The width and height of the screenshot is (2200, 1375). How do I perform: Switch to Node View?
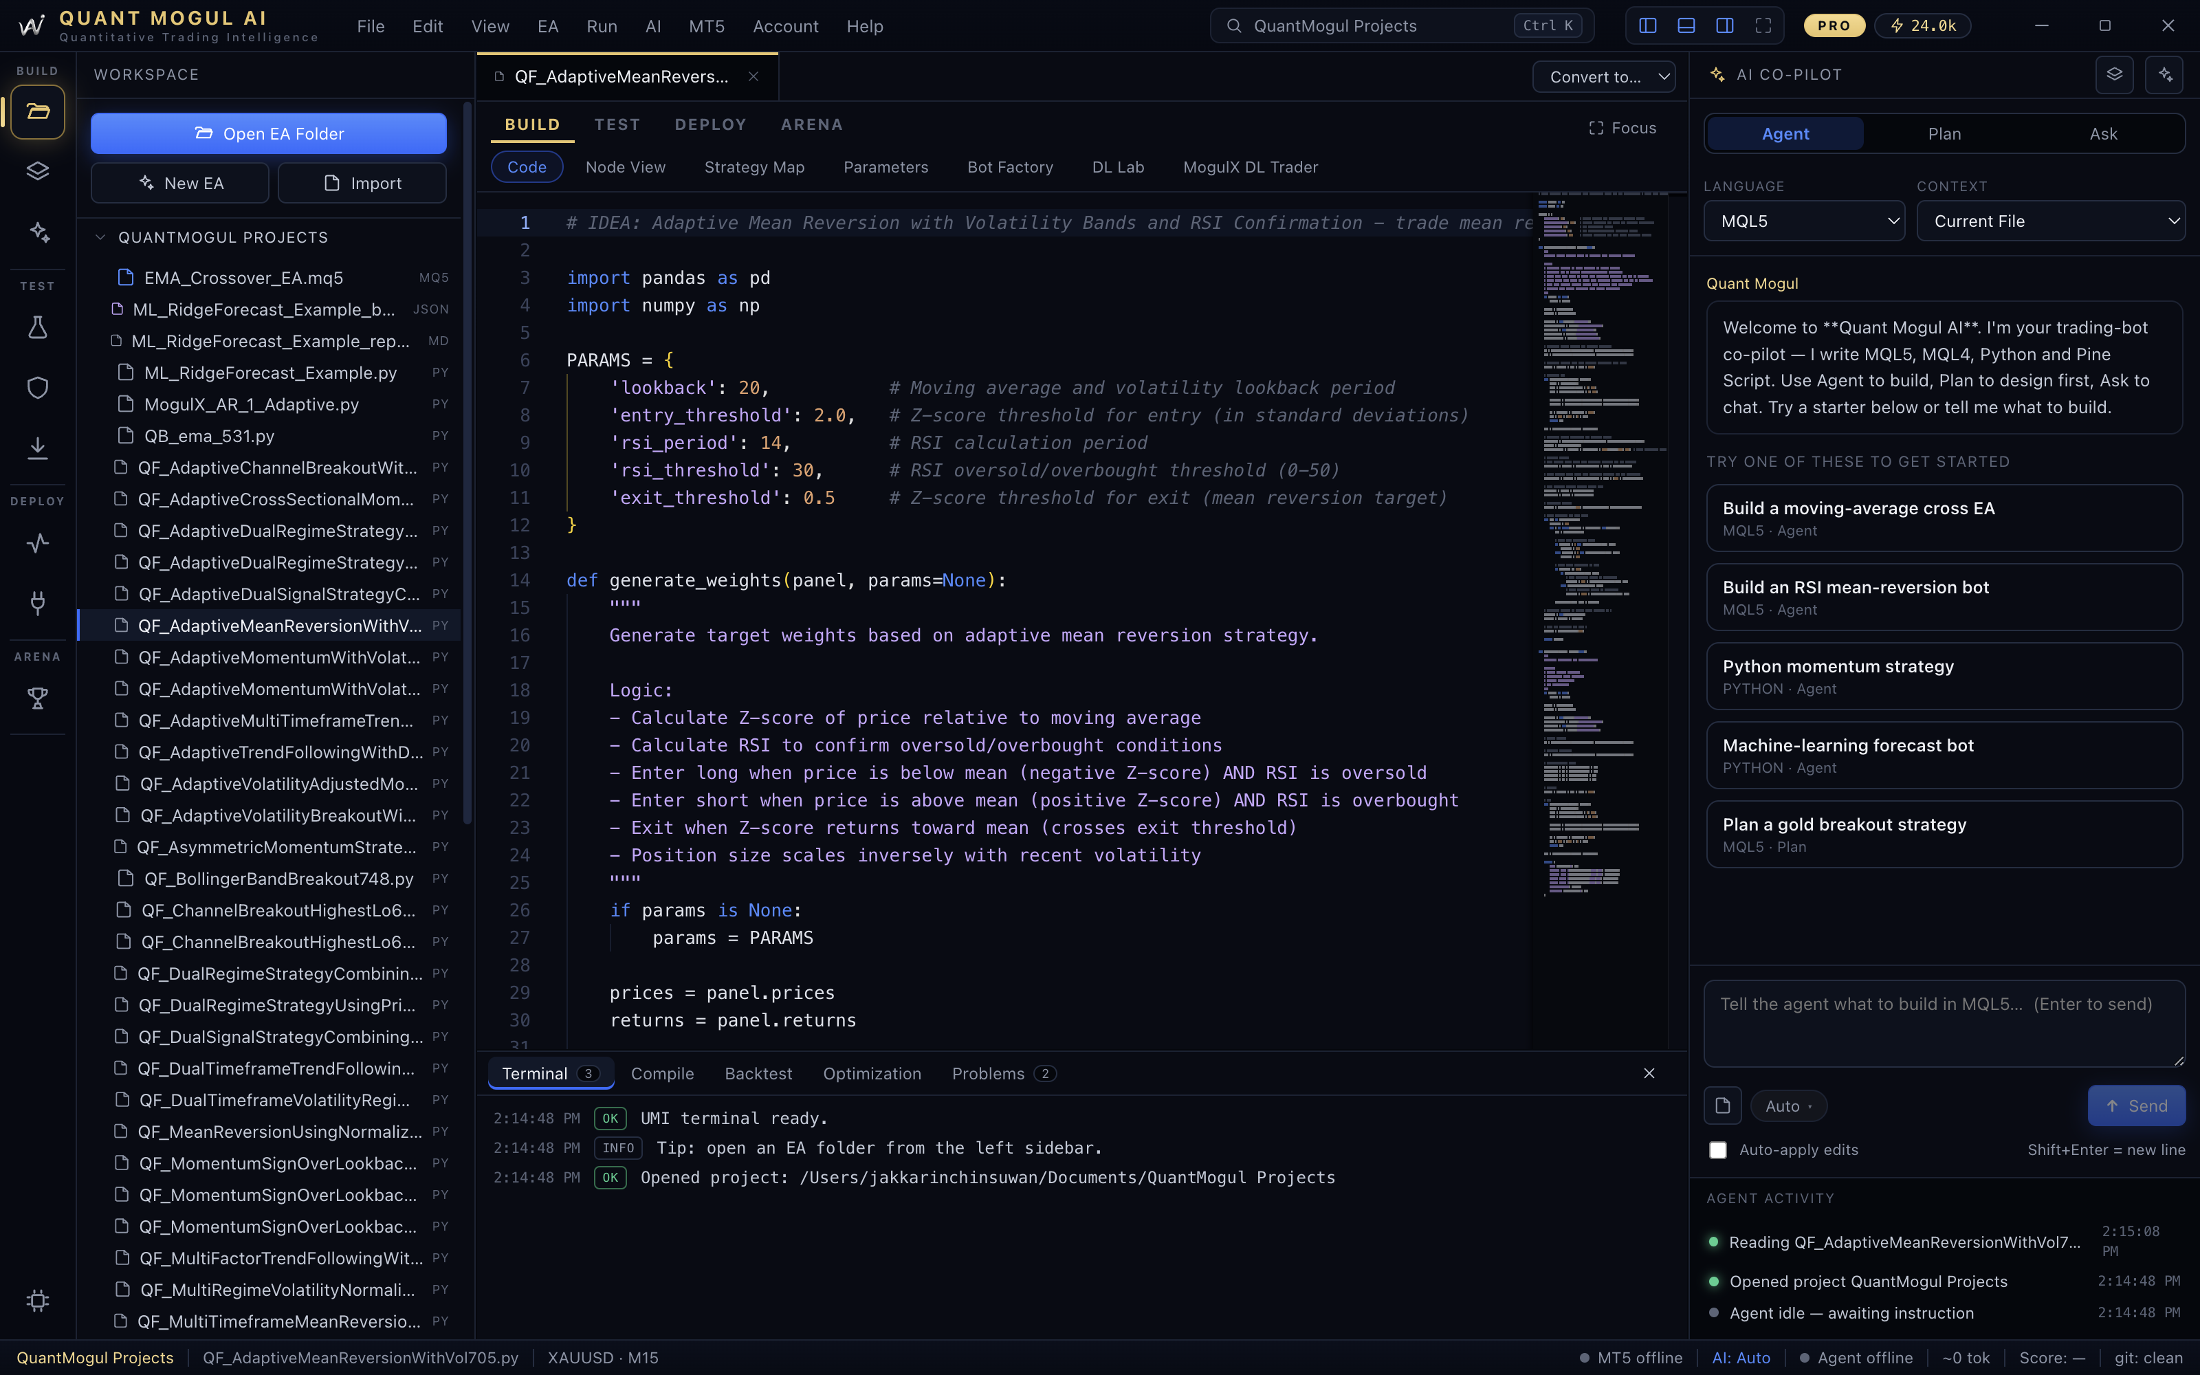click(x=626, y=167)
